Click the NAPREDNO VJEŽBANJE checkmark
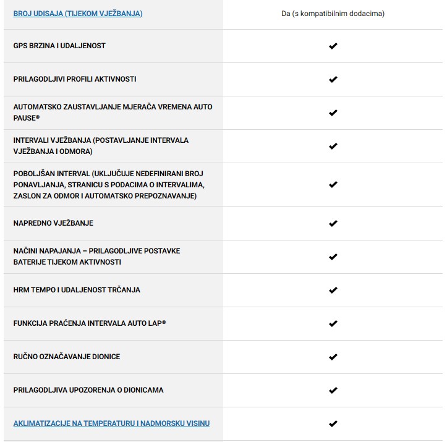 [333, 223]
